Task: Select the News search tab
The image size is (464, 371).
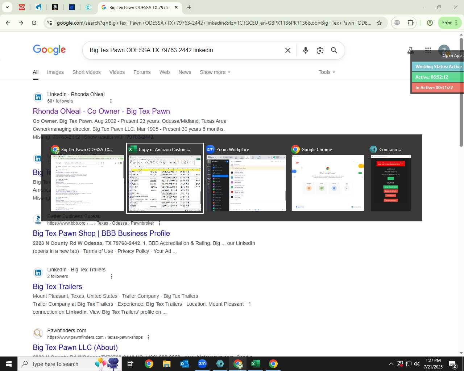Action: [x=185, y=72]
